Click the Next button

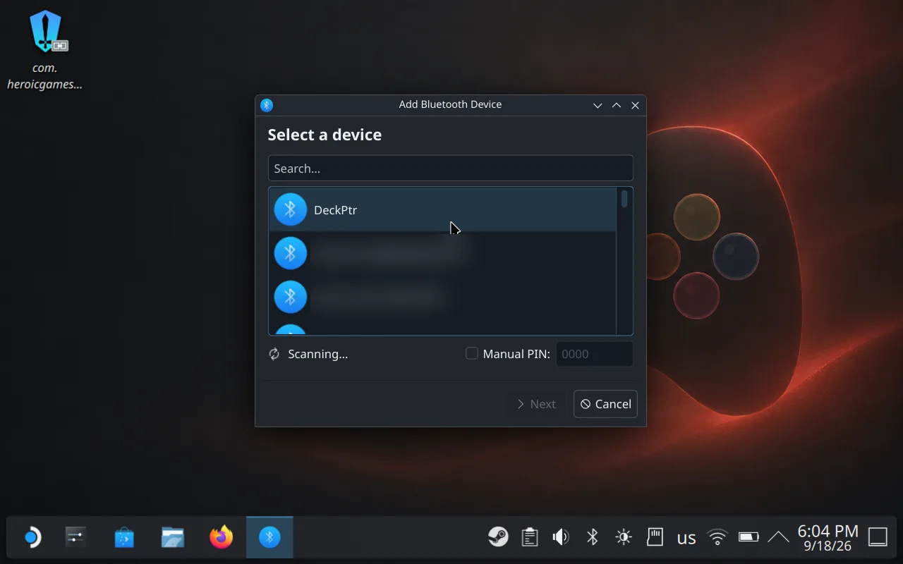click(536, 404)
